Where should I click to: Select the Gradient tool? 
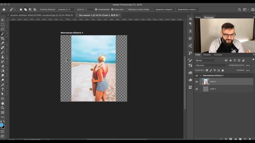2,71
